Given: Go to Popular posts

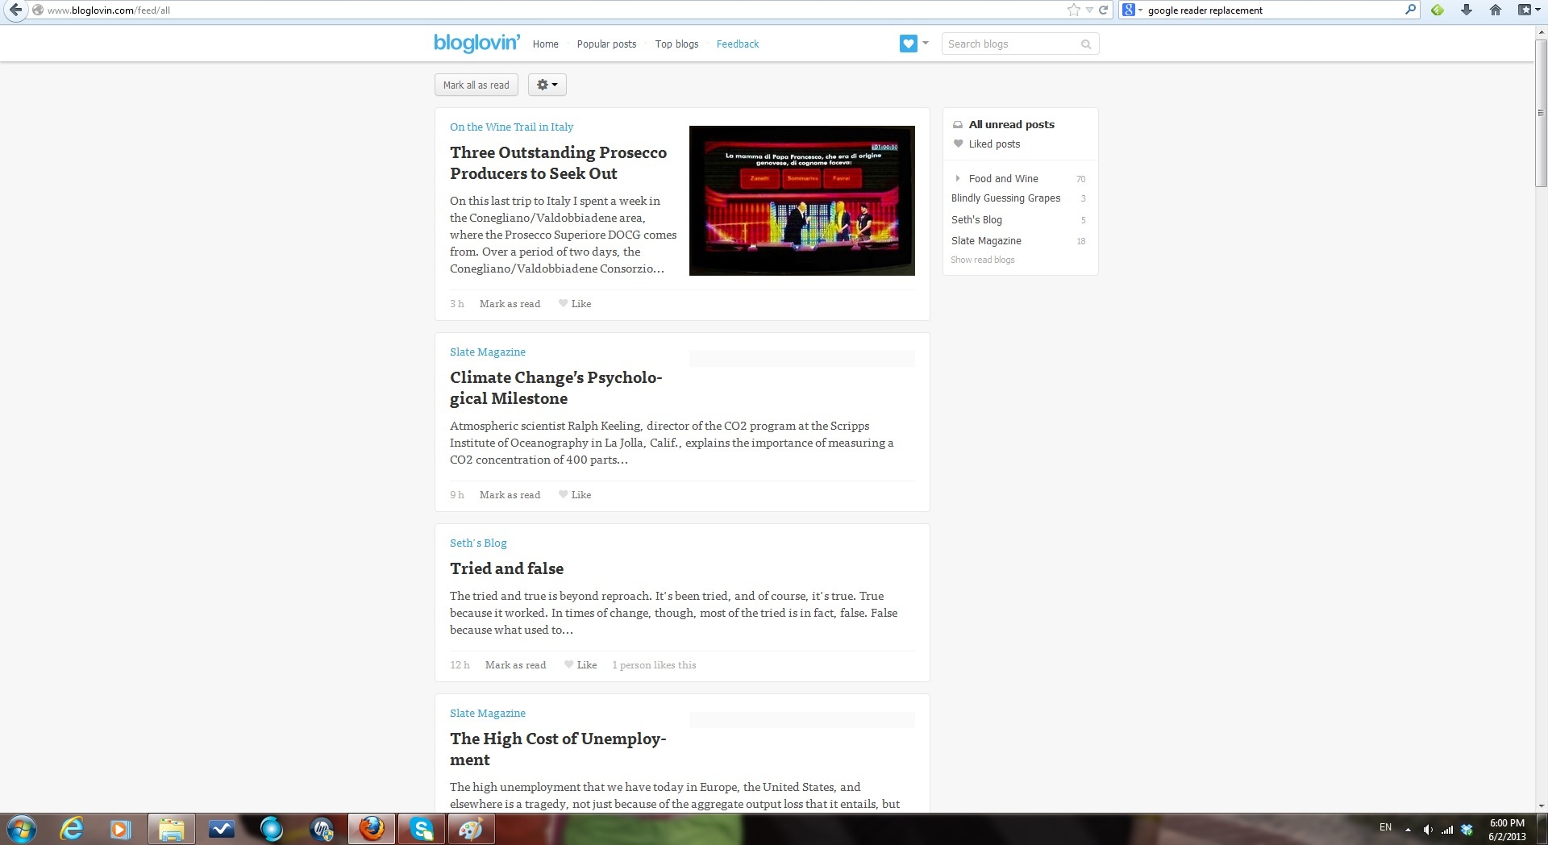Looking at the screenshot, I should [x=606, y=44].
